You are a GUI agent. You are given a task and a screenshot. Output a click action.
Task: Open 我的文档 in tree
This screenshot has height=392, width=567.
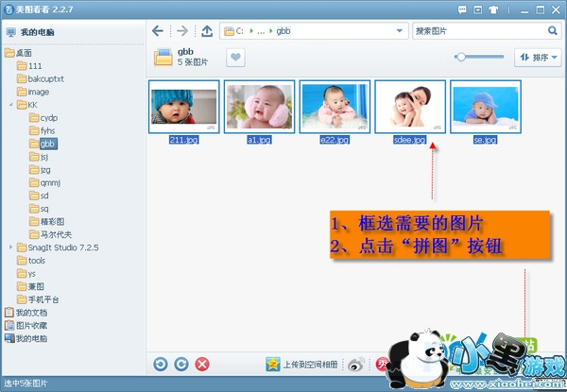26,313
